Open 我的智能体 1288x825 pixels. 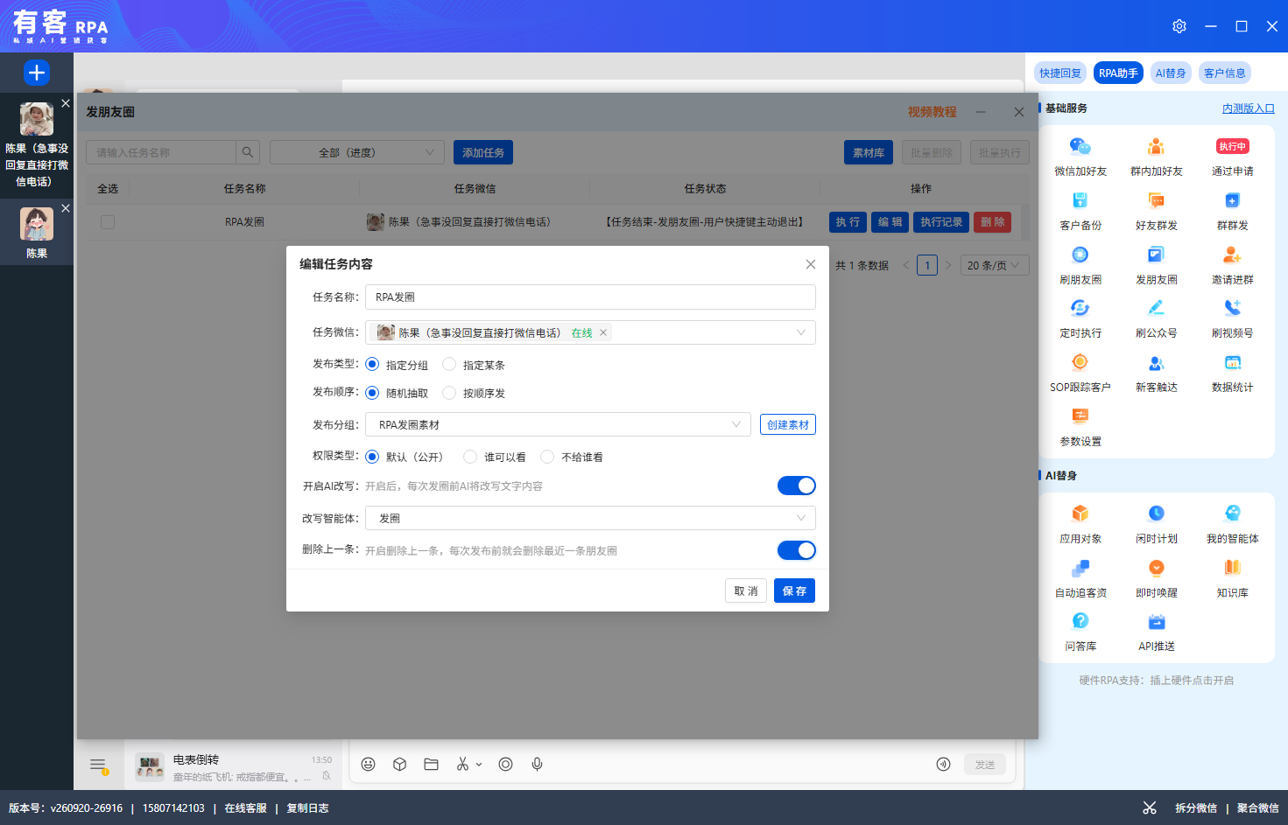[1233, 524]
